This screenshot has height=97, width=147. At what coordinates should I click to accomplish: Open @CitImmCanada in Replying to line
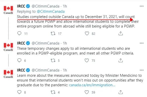click(51, 11)
